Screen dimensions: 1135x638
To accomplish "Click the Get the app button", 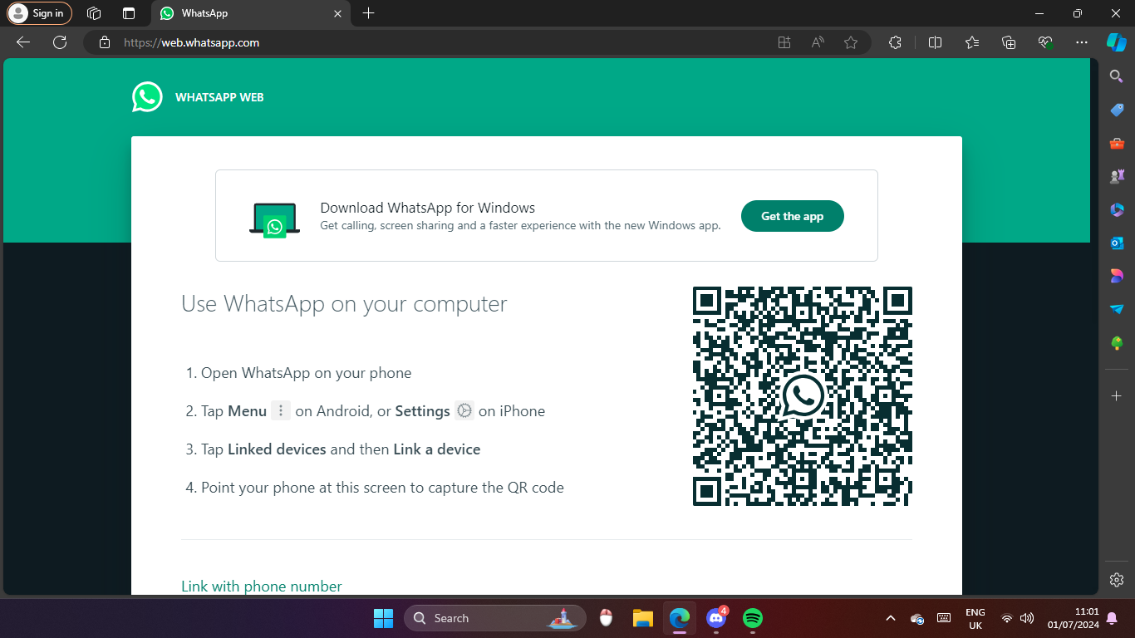I will pyautogui.click(x=792, y=216).
